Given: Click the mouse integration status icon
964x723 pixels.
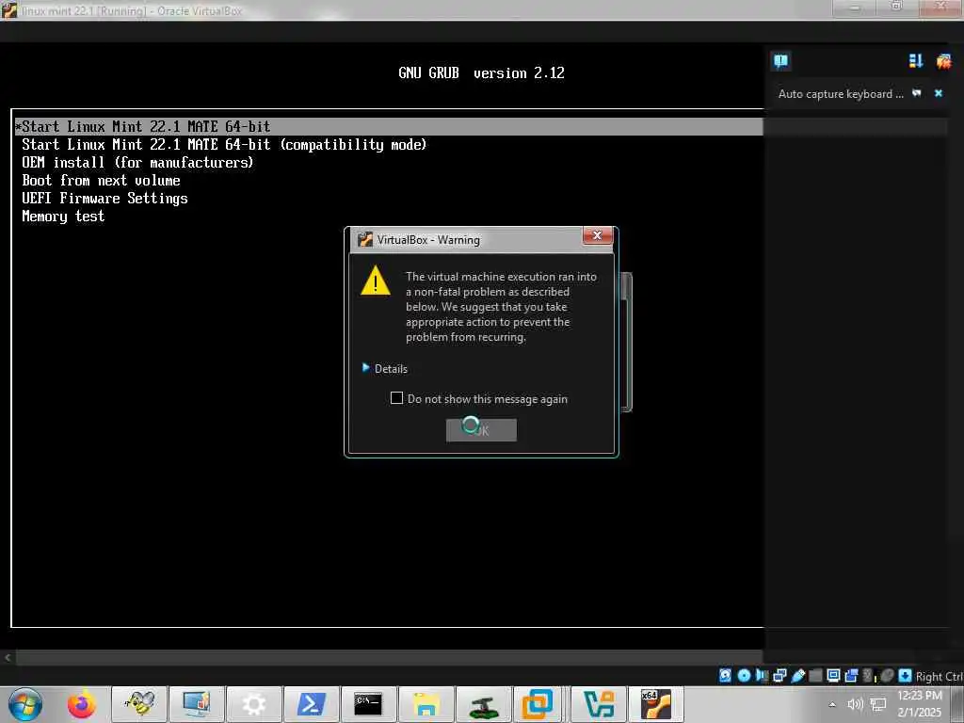Looking at the screenshot, I should [887, 675].
